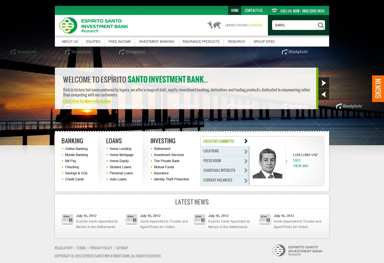Read July 10 'Santo Appointed to Trustee' headline
Image resolution: width=384 pixels, height=263 pixels.
tap(164, 224)
